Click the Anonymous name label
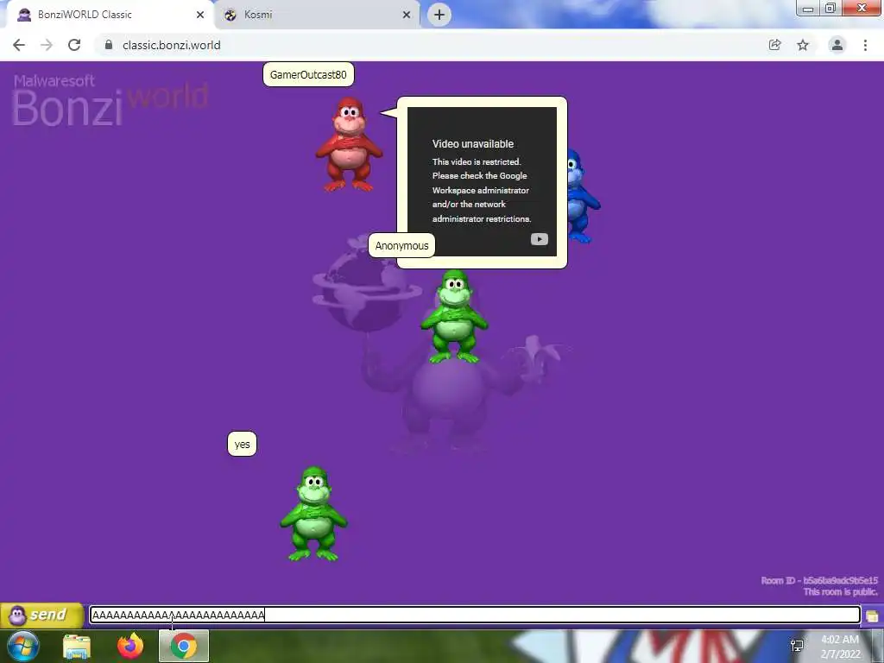Viewport: 884px width, 663px height. tap(401, 246)
